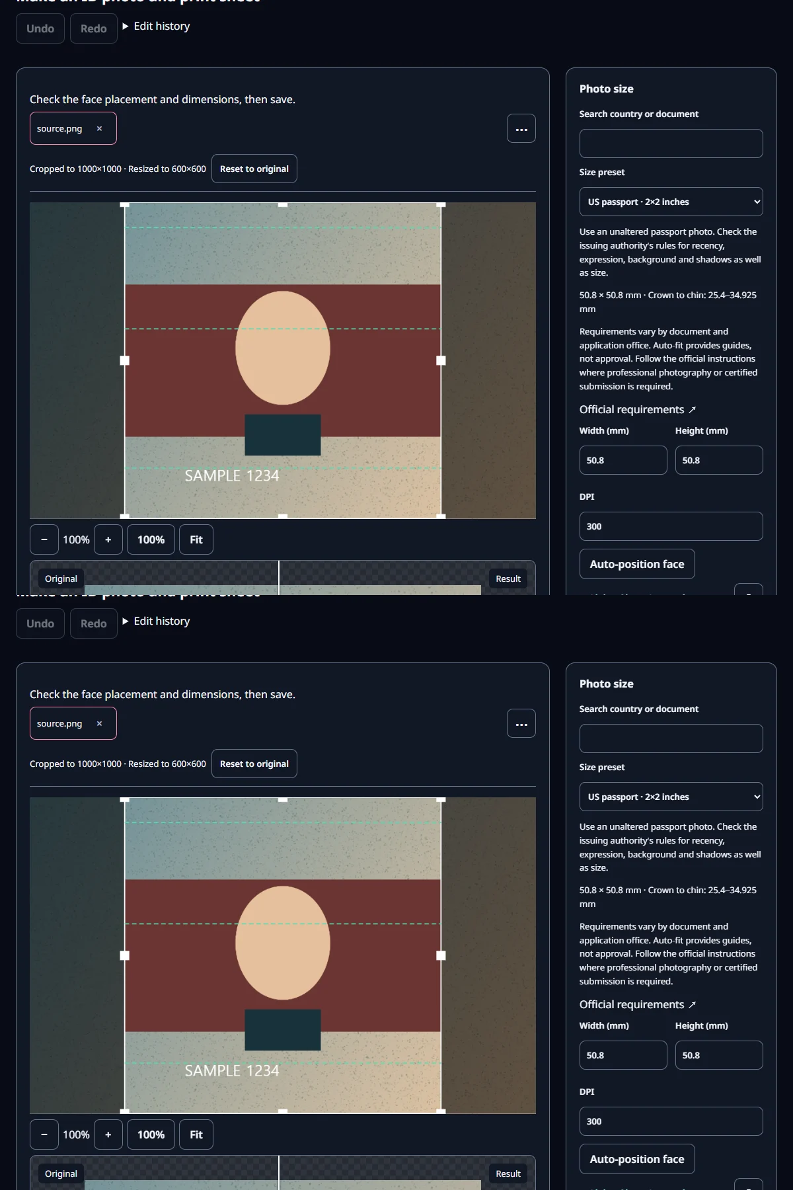Open the three-dot more options menu in the lower view

[521, 723]
